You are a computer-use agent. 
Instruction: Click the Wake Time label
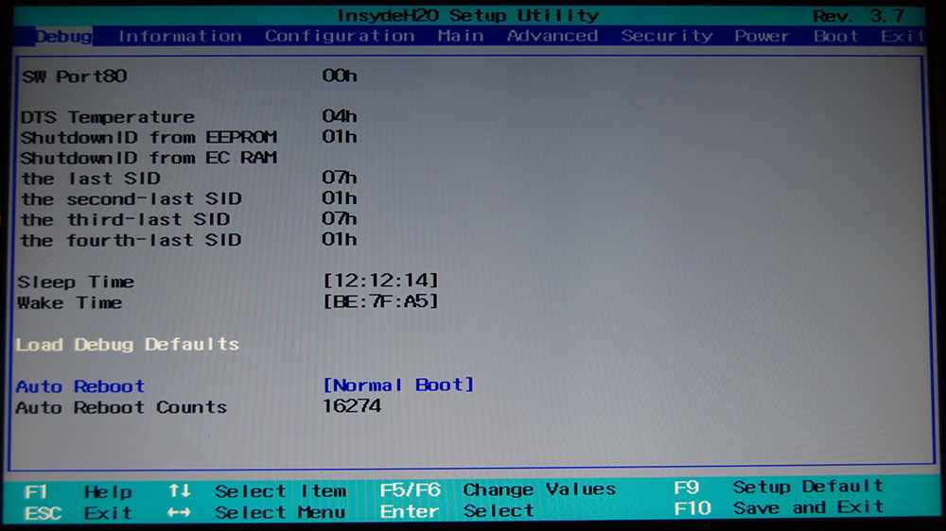coord(69,302)
